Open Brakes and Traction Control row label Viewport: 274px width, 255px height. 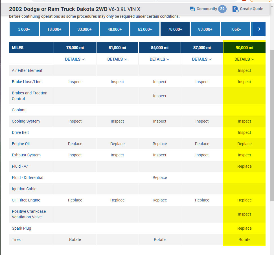pyautogui.click(x=30, y=96)
